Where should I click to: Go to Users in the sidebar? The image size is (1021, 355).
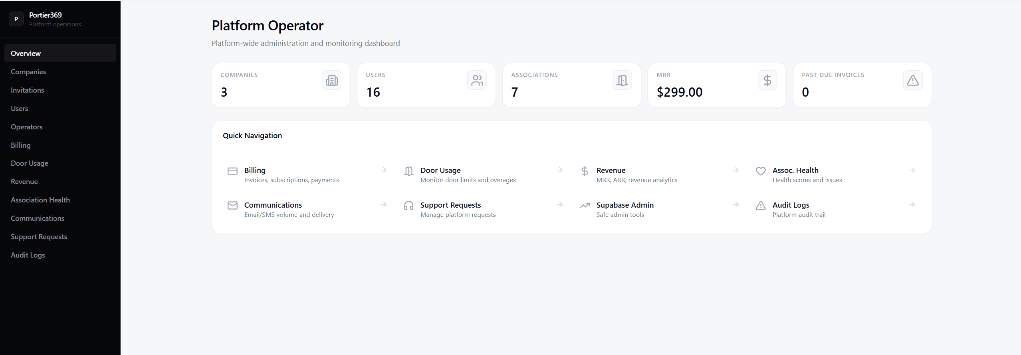tap(60, 108)
